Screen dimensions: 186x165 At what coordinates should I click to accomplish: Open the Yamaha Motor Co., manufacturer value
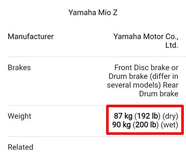(x=146, y=37)
